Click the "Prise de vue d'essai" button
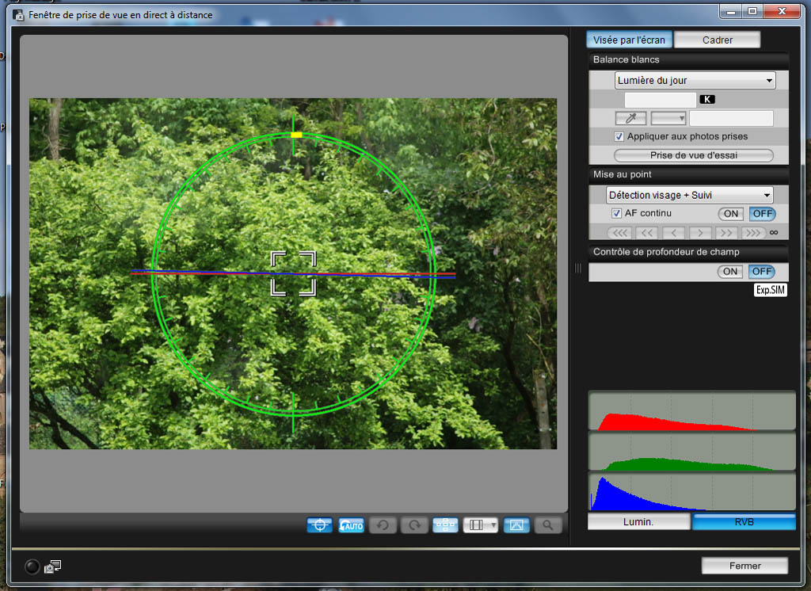This screenshot has height=591, width=811. [x=693, y=155]
